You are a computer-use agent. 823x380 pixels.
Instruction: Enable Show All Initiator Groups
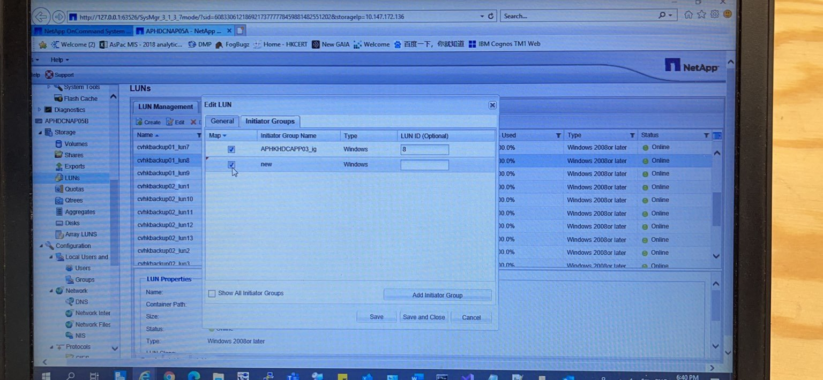(212, 293)
